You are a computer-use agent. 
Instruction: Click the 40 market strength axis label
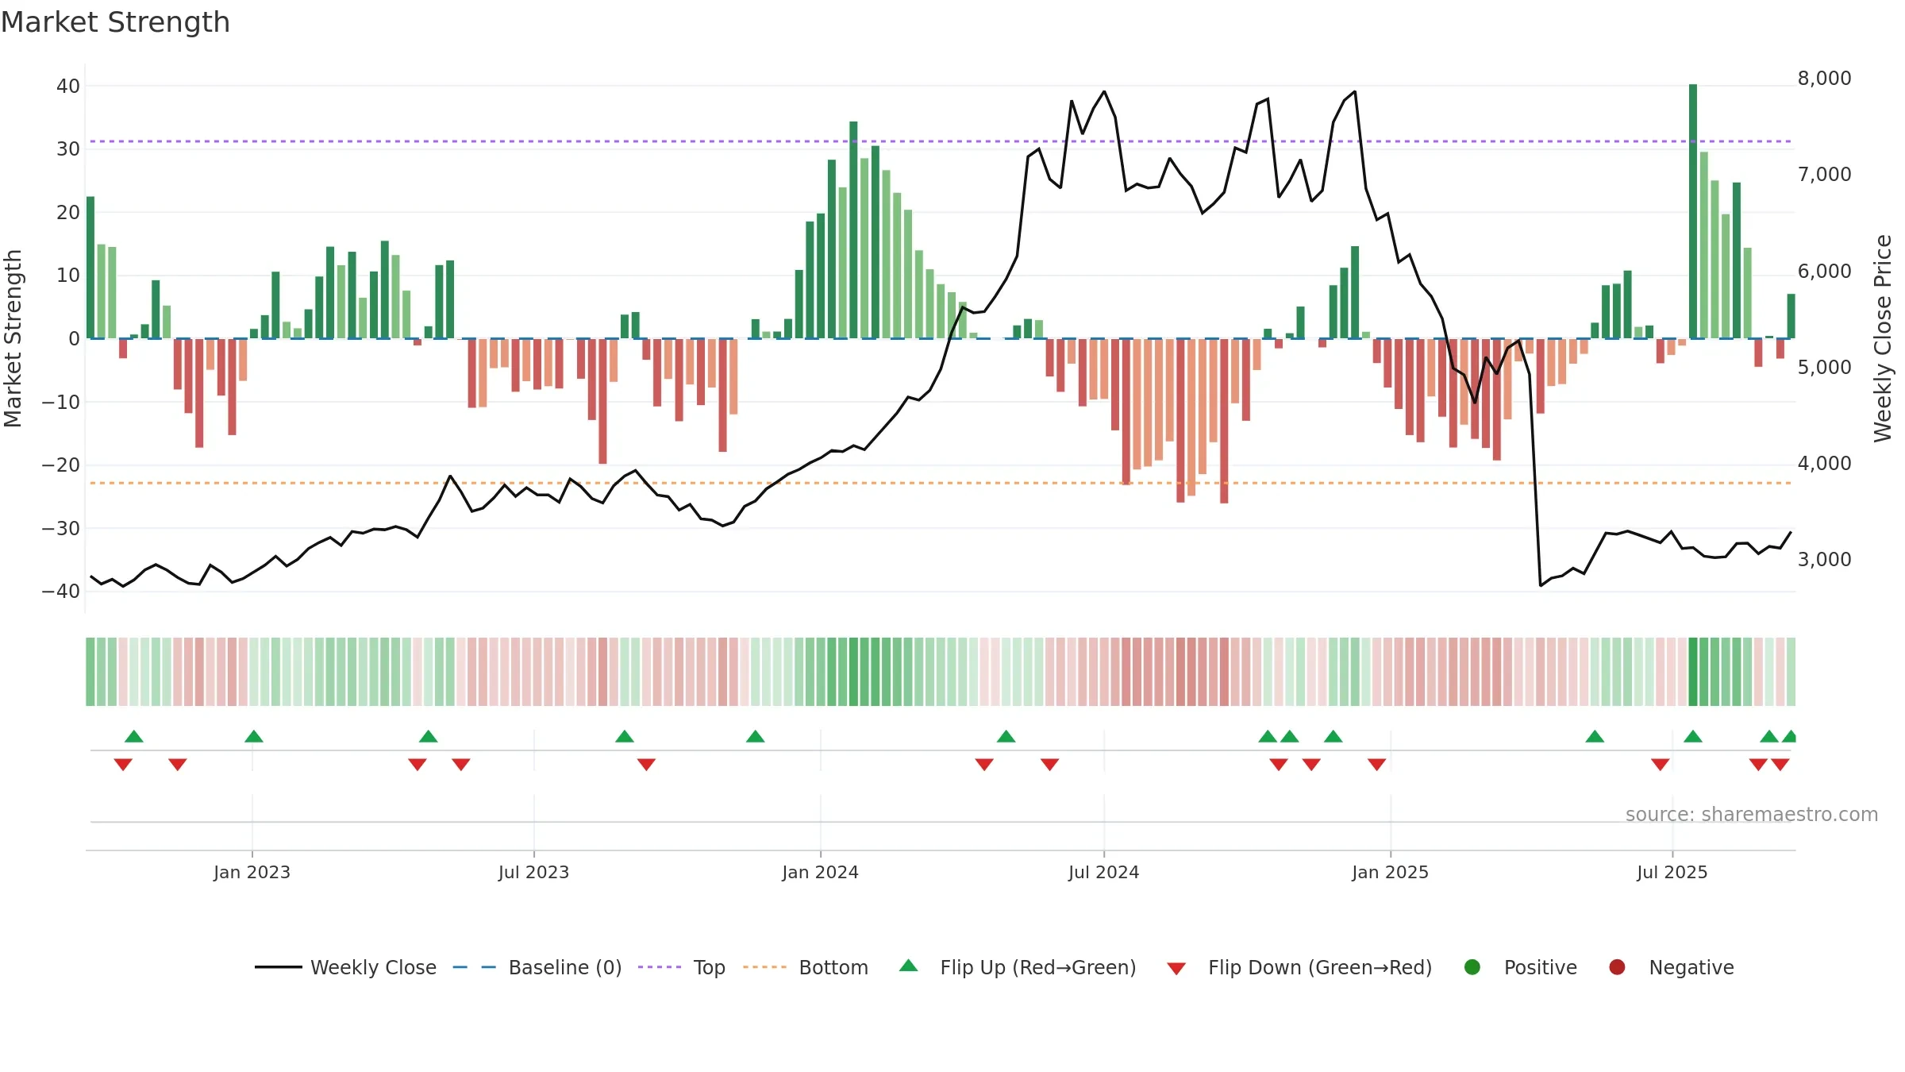tap(68, 86)
